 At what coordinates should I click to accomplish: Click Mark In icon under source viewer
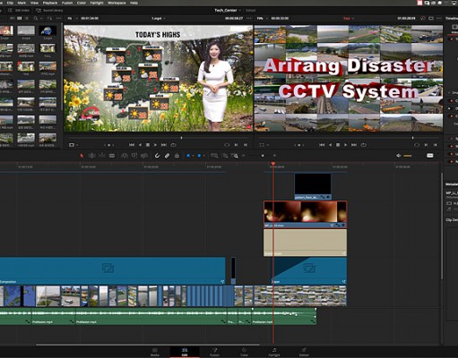coord(236,145)
